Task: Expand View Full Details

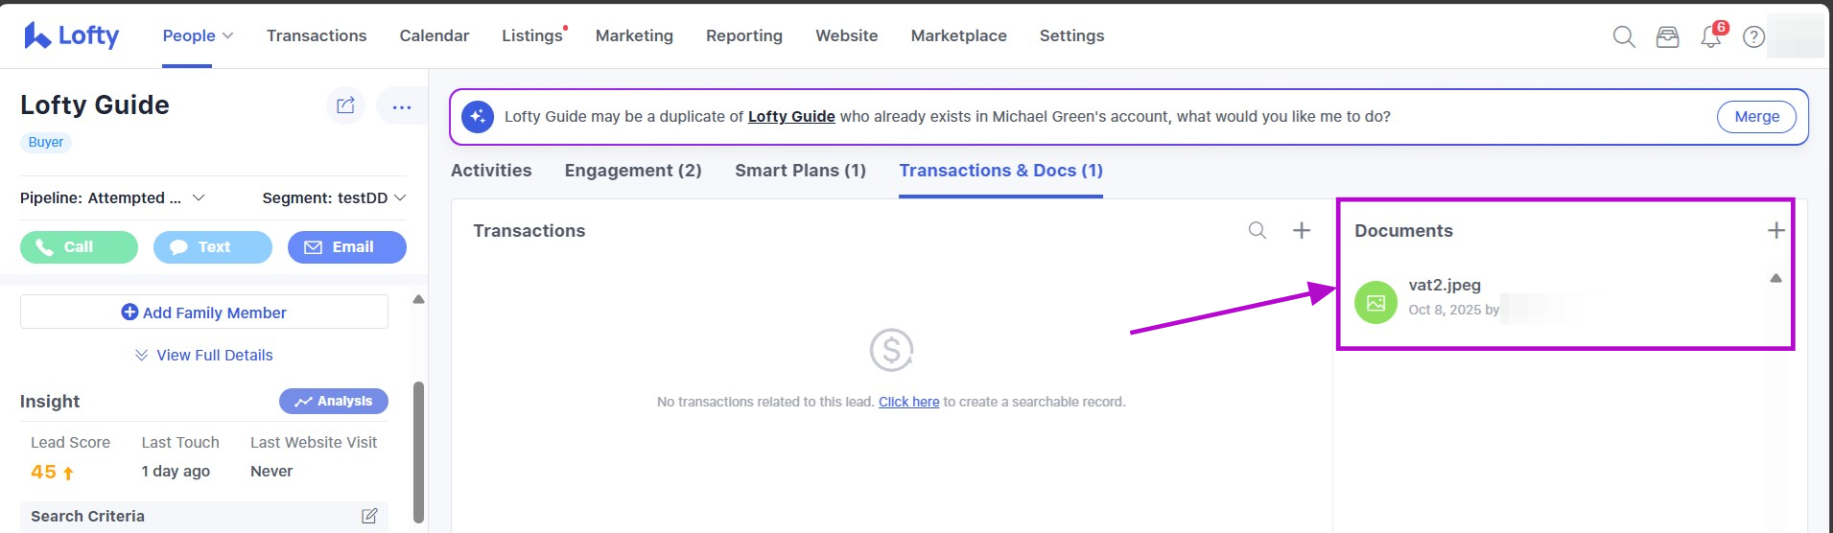Action: point(204,355)
